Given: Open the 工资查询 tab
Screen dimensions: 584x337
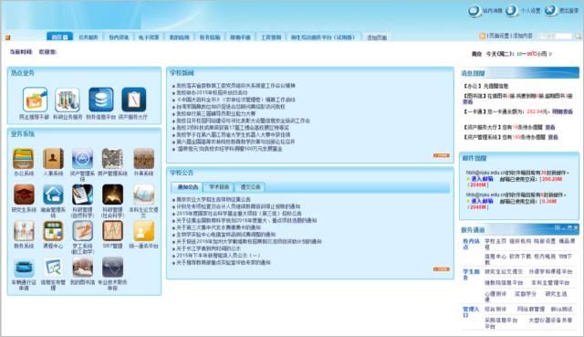Looking at the screenshot, I should pos(271,37).
